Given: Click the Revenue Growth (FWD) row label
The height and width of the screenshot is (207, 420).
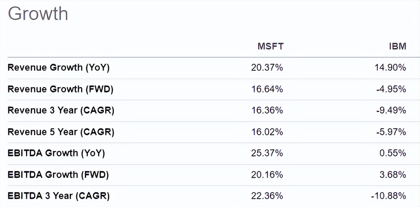Looking at the screenshot, I should click(60, 89).
